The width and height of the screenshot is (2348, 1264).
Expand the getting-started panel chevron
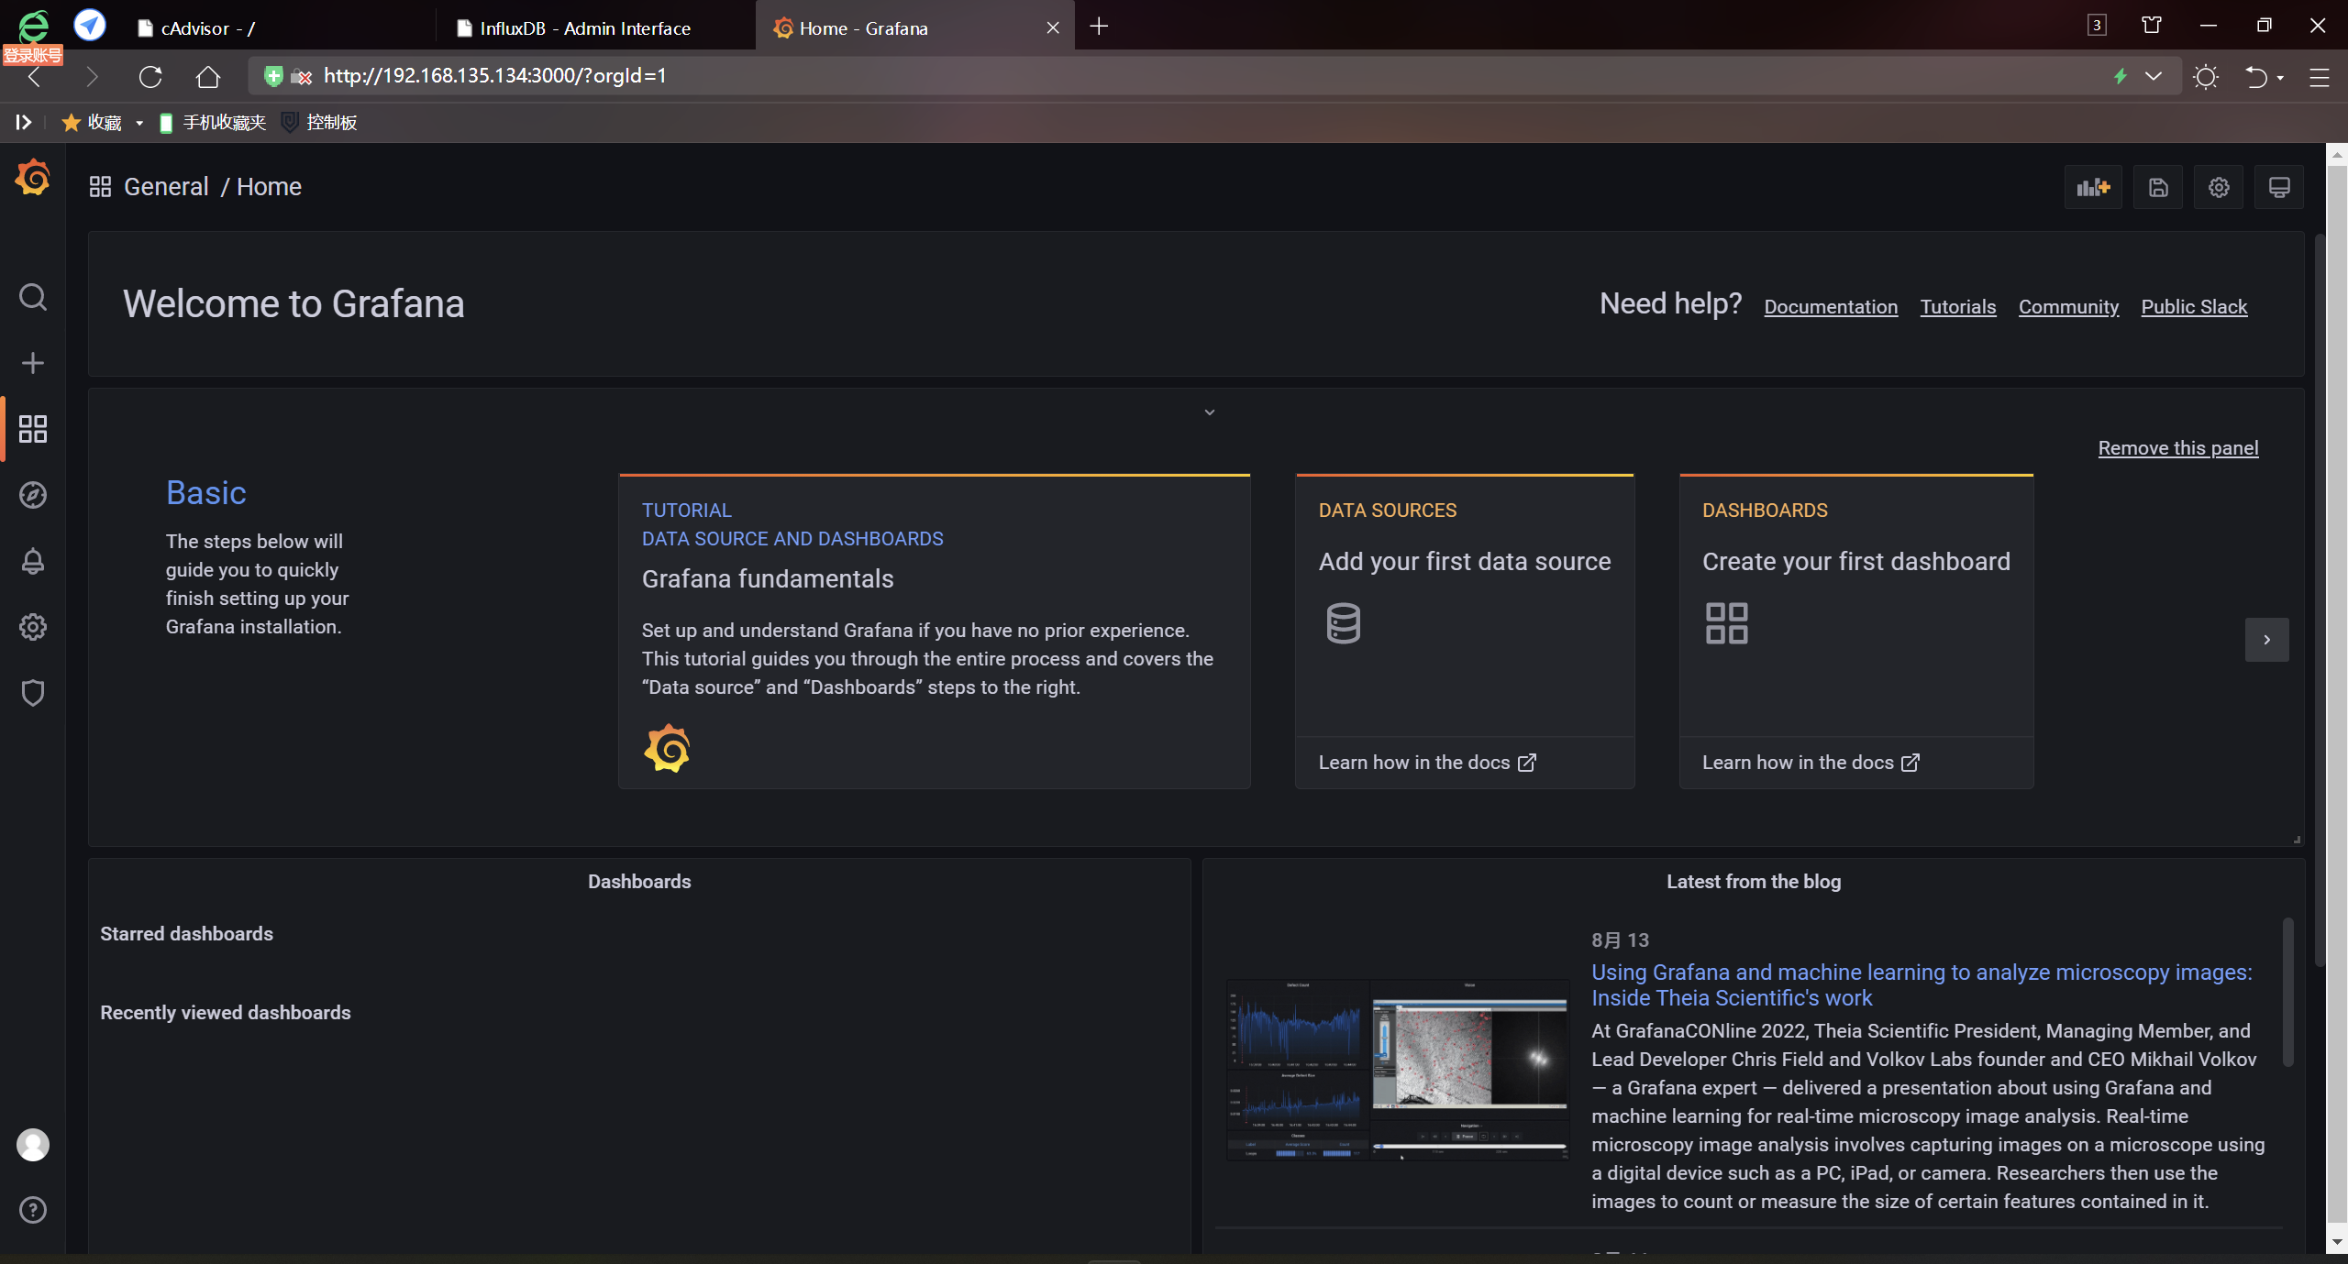click(x=1210, y=412)
